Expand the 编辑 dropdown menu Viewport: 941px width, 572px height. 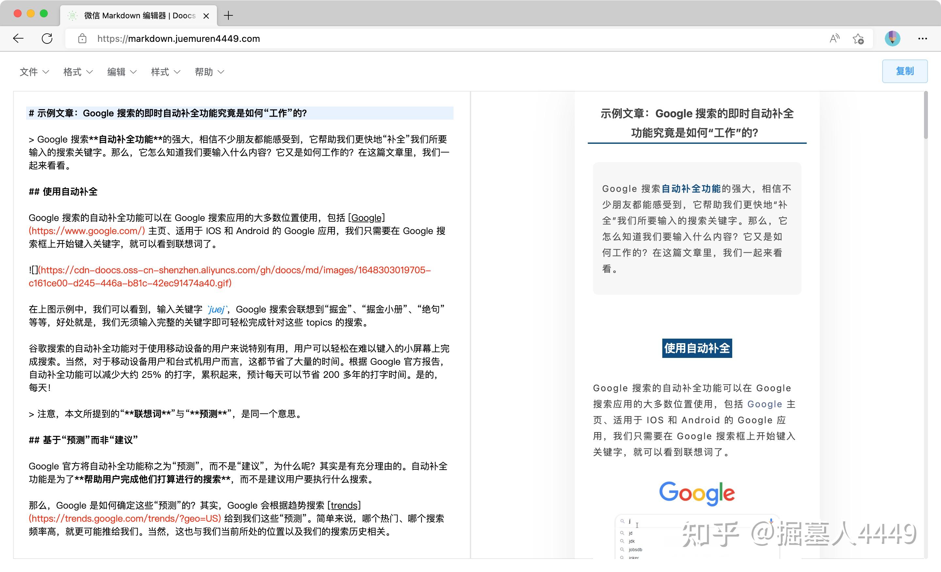[122, 72]
